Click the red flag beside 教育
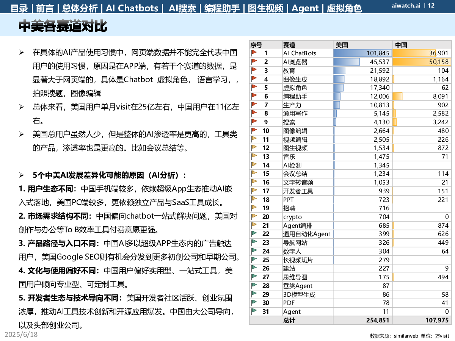This screenshot has height=341, width=455. [254, 70]
